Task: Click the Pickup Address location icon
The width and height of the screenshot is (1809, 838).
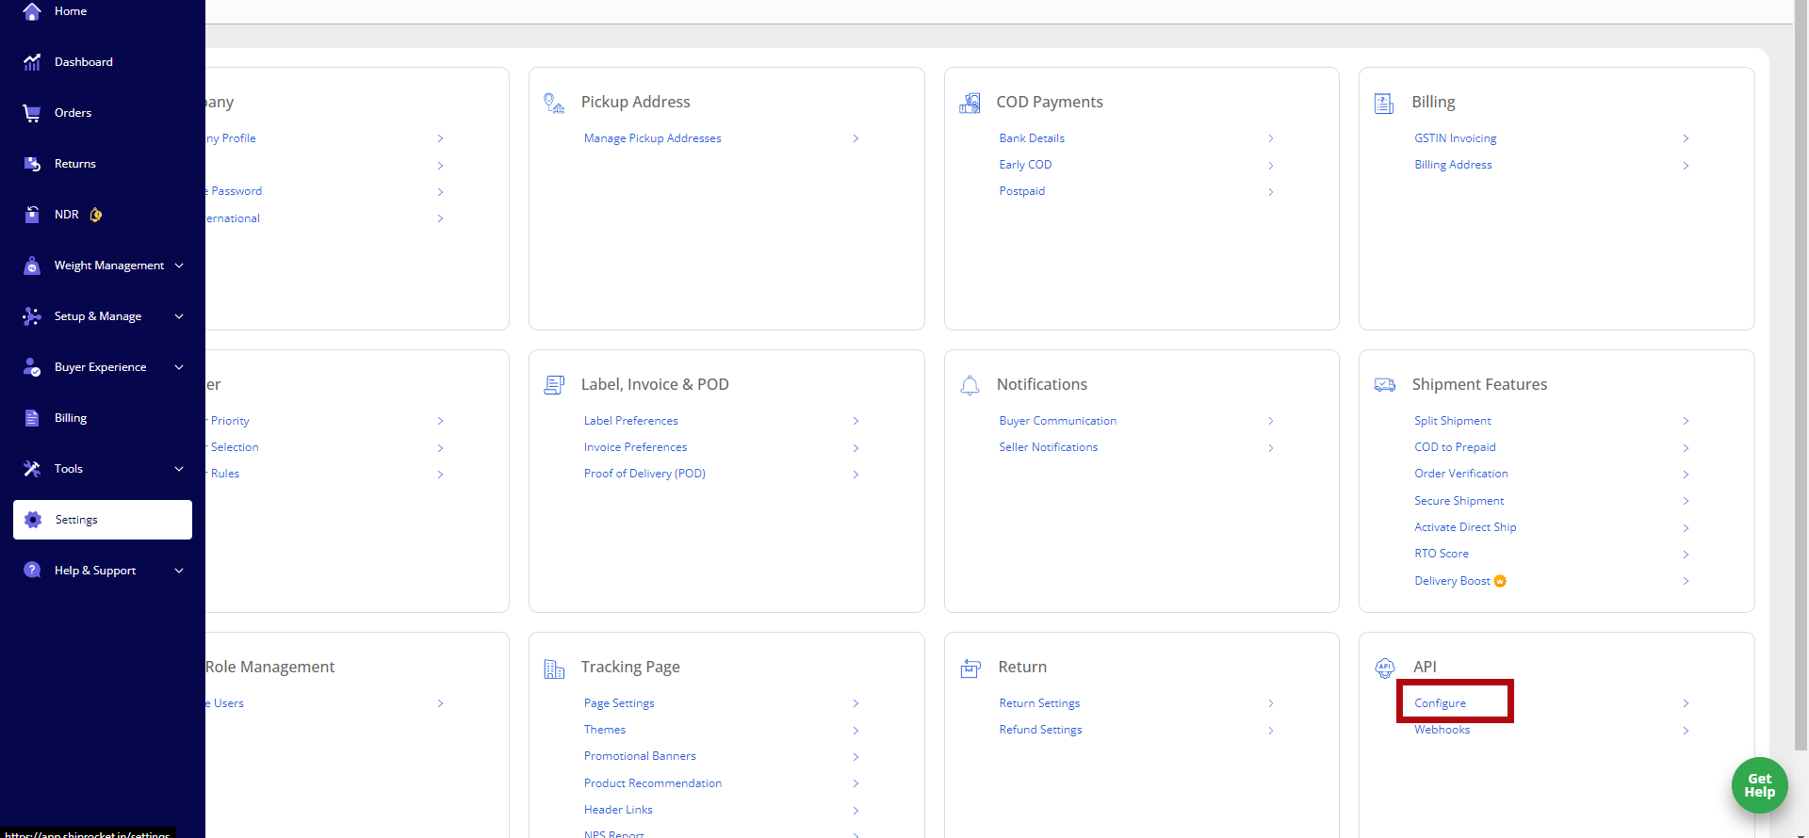Action: [554, 103]
